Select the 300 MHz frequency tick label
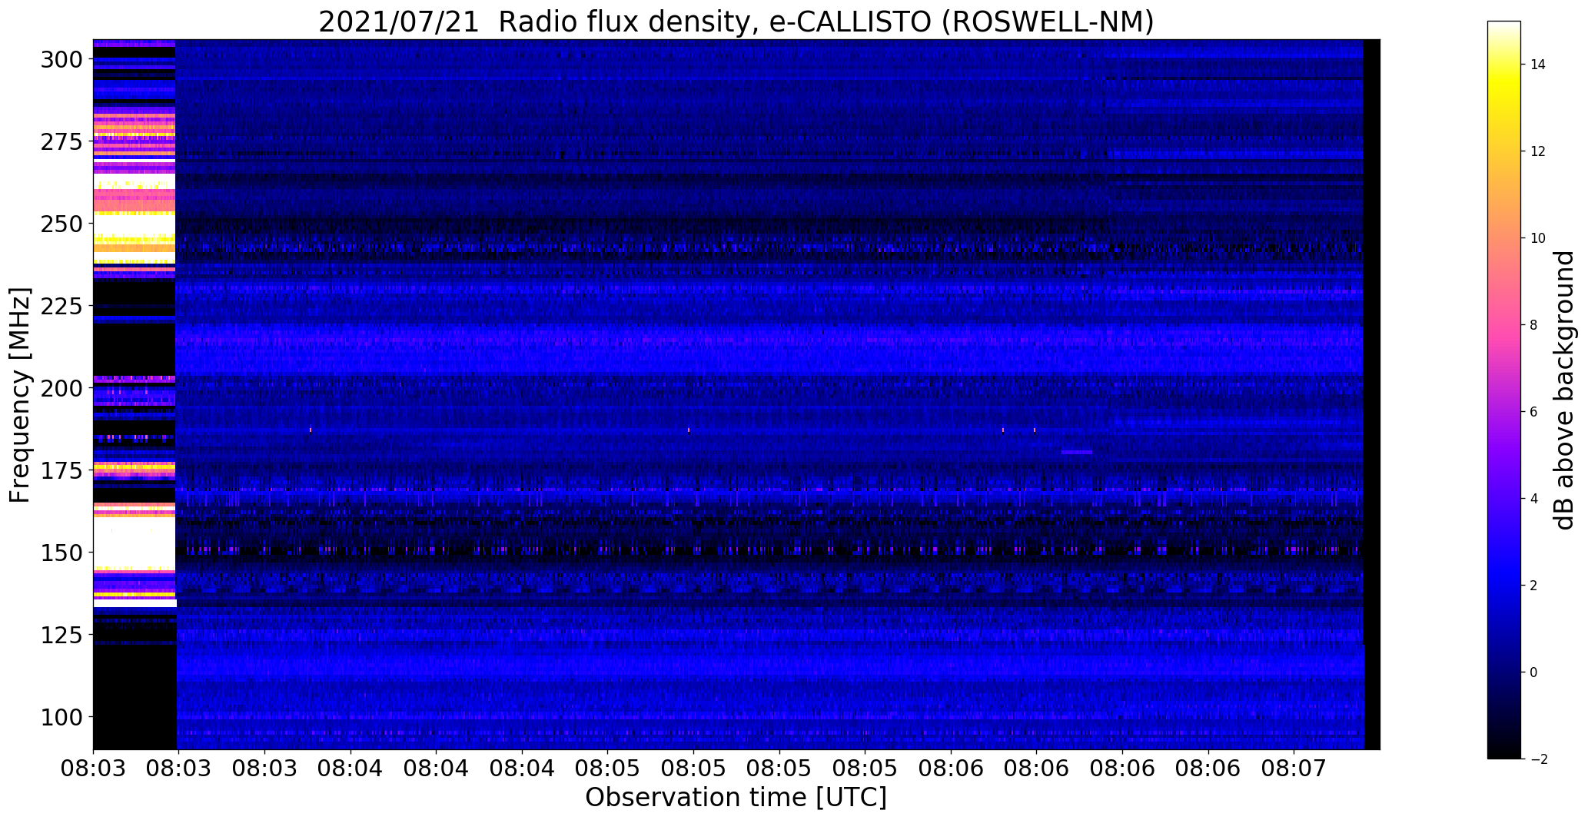Viewport: 1588px width, 820px height. pyautogui.click(x=62, y=60)
